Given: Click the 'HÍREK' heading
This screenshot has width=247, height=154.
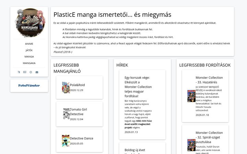Looking at the screenshot, I should pyautogui.click(x=122, y=65).
